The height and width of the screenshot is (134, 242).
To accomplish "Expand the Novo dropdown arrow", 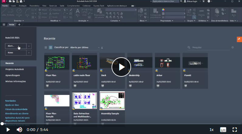I will point(29,53).
